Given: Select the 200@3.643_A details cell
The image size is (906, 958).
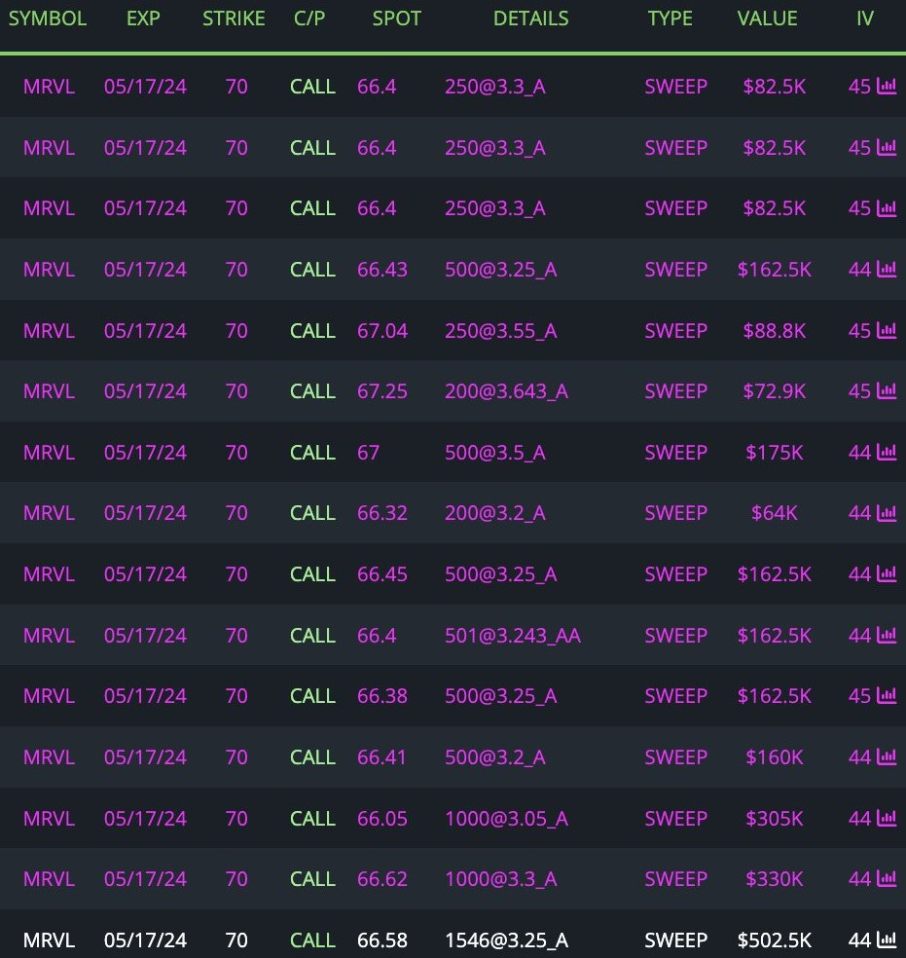Looking at the screenshot, I should [x=506, y=391].
